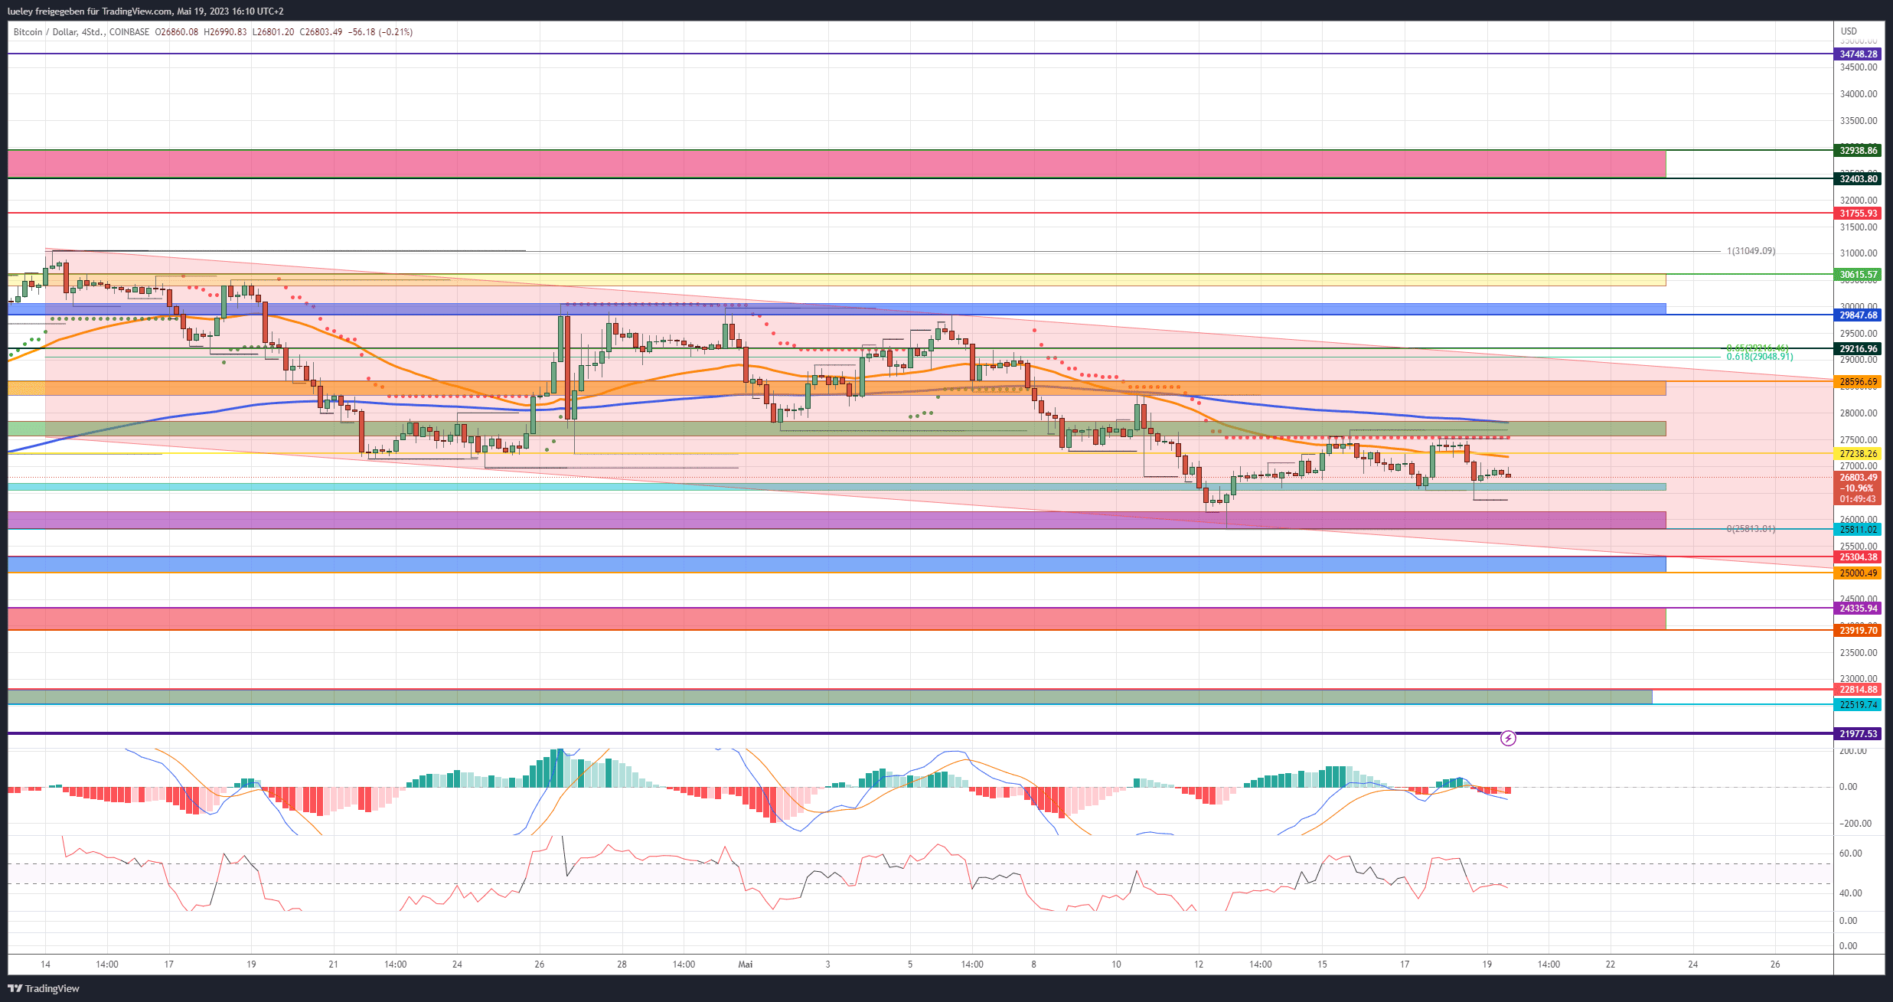Select the 23919.70 price label
Image resolution: width=1893 pixels, height=1002 pixels.
(1859, 631)
